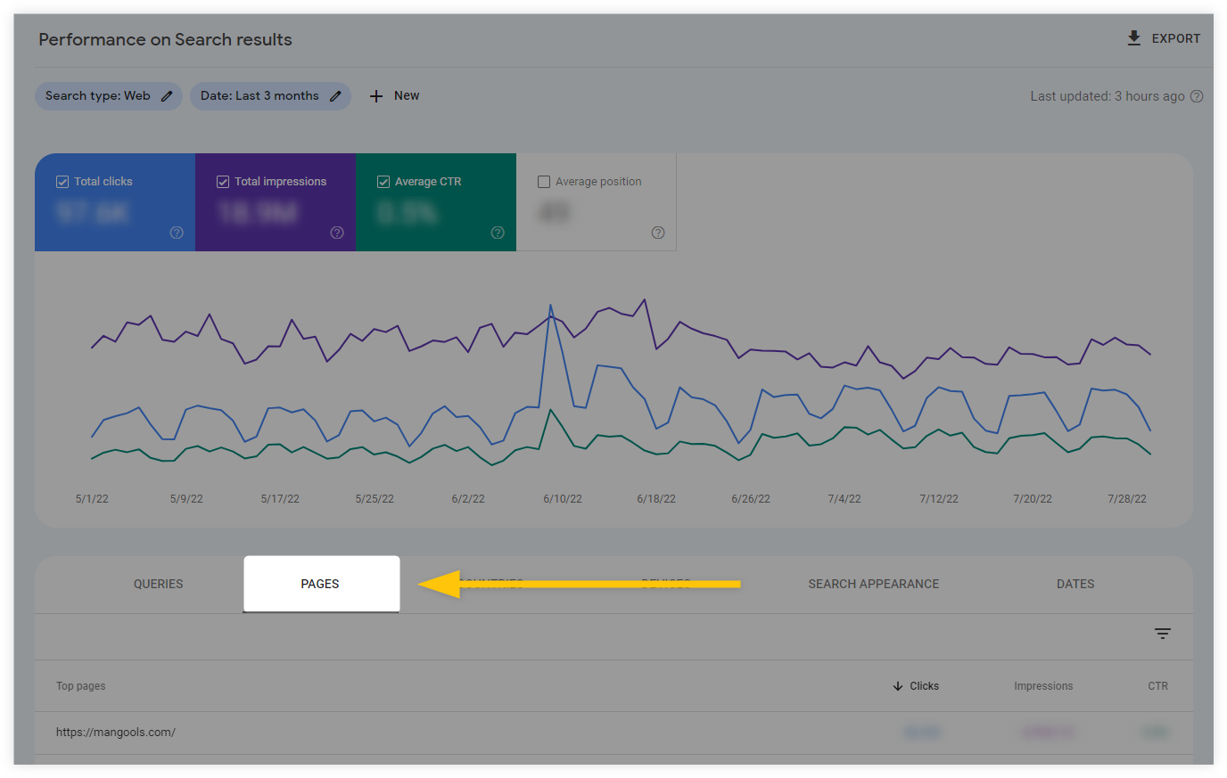Open the table filter icon above Top pages

[1162, 633]
